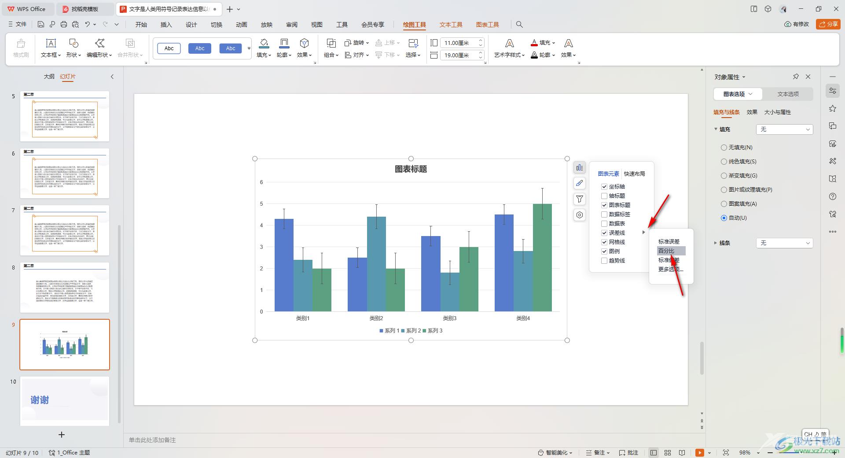Image resolution: width=845 pixels, height=458 pixels.
Task: Pin the Object Properties panel
Action: coord(796,77)
